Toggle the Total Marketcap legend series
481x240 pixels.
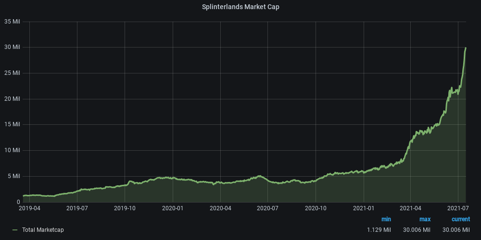pos(43,229)
